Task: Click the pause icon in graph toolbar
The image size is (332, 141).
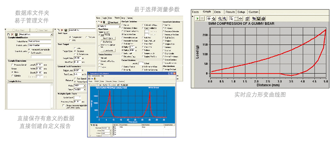Action: (x=202, y=18)
